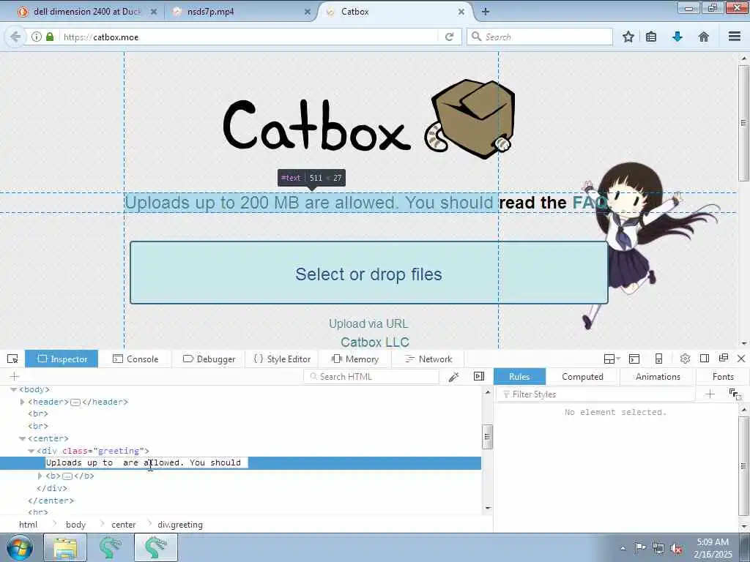Open the Debugger devtools tab

(209, 359)
